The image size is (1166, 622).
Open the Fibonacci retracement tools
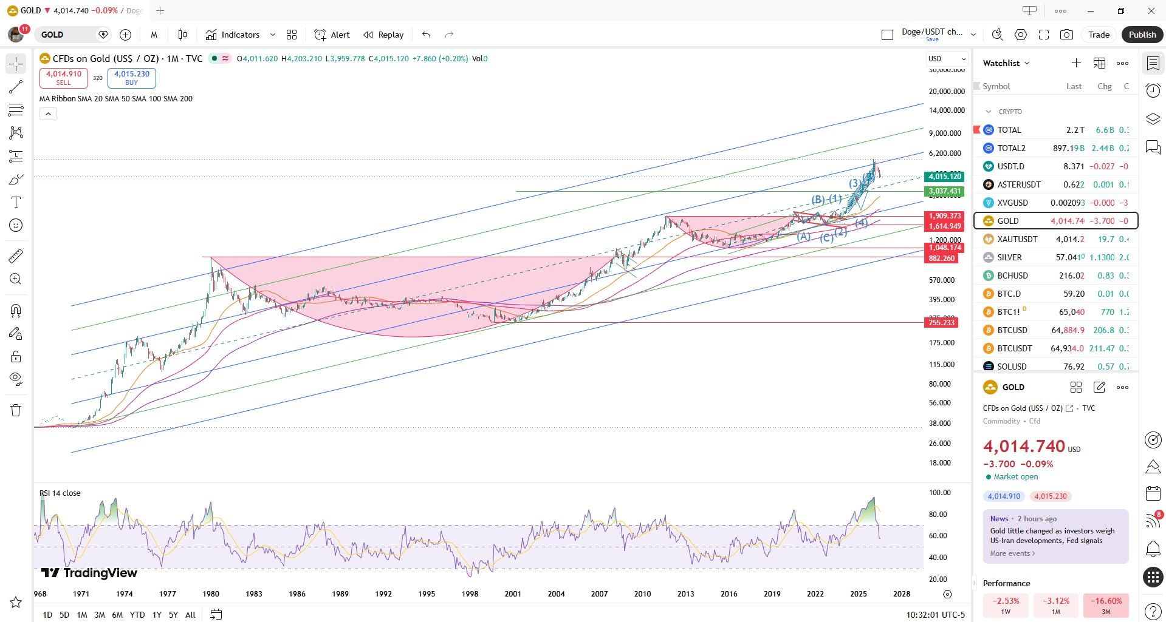point(16,110)
